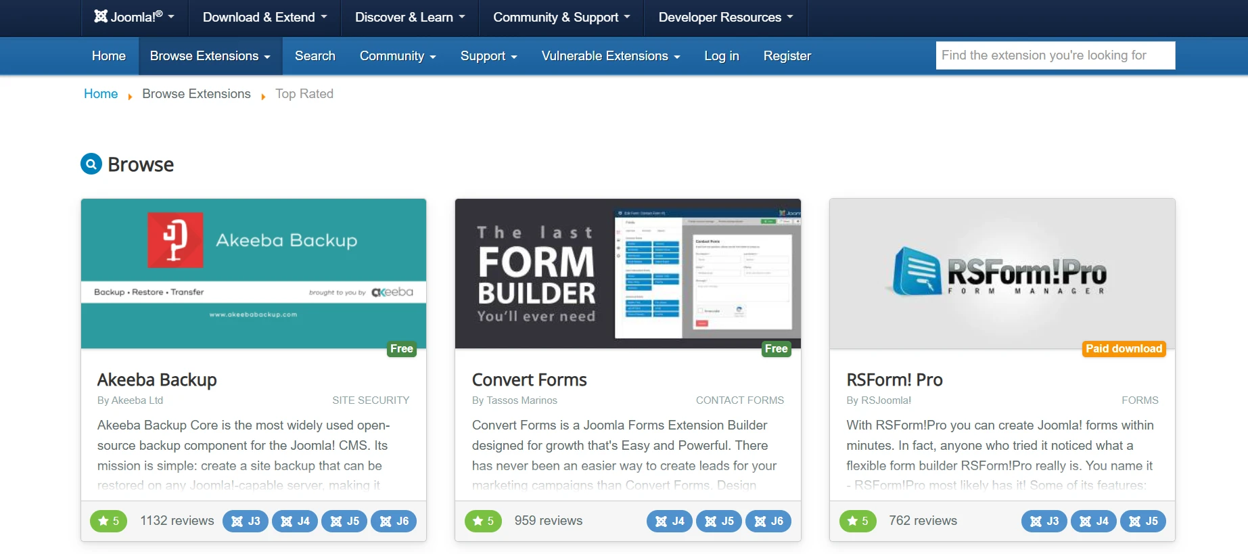
Task: Click J3 badge on RSForm! Pro
Action: coord(1044,522)
